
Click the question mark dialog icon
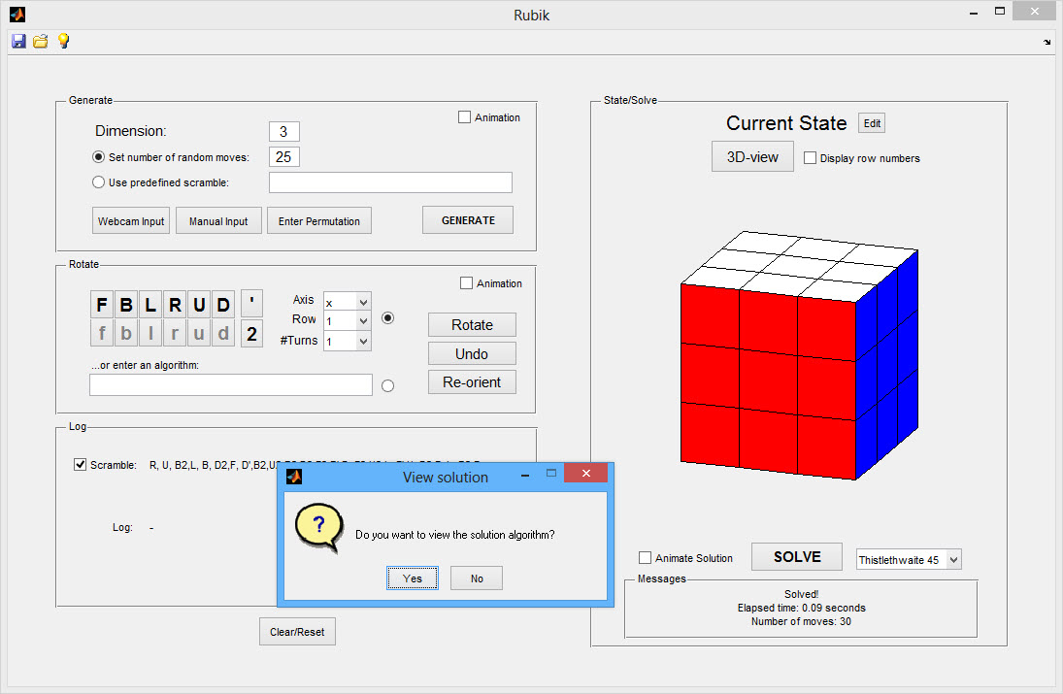318,528
